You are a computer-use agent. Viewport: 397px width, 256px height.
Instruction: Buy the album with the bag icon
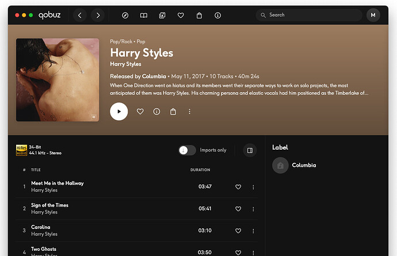pos(173,112)
